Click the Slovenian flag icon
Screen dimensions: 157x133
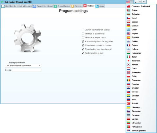click(x=129, y=111)
